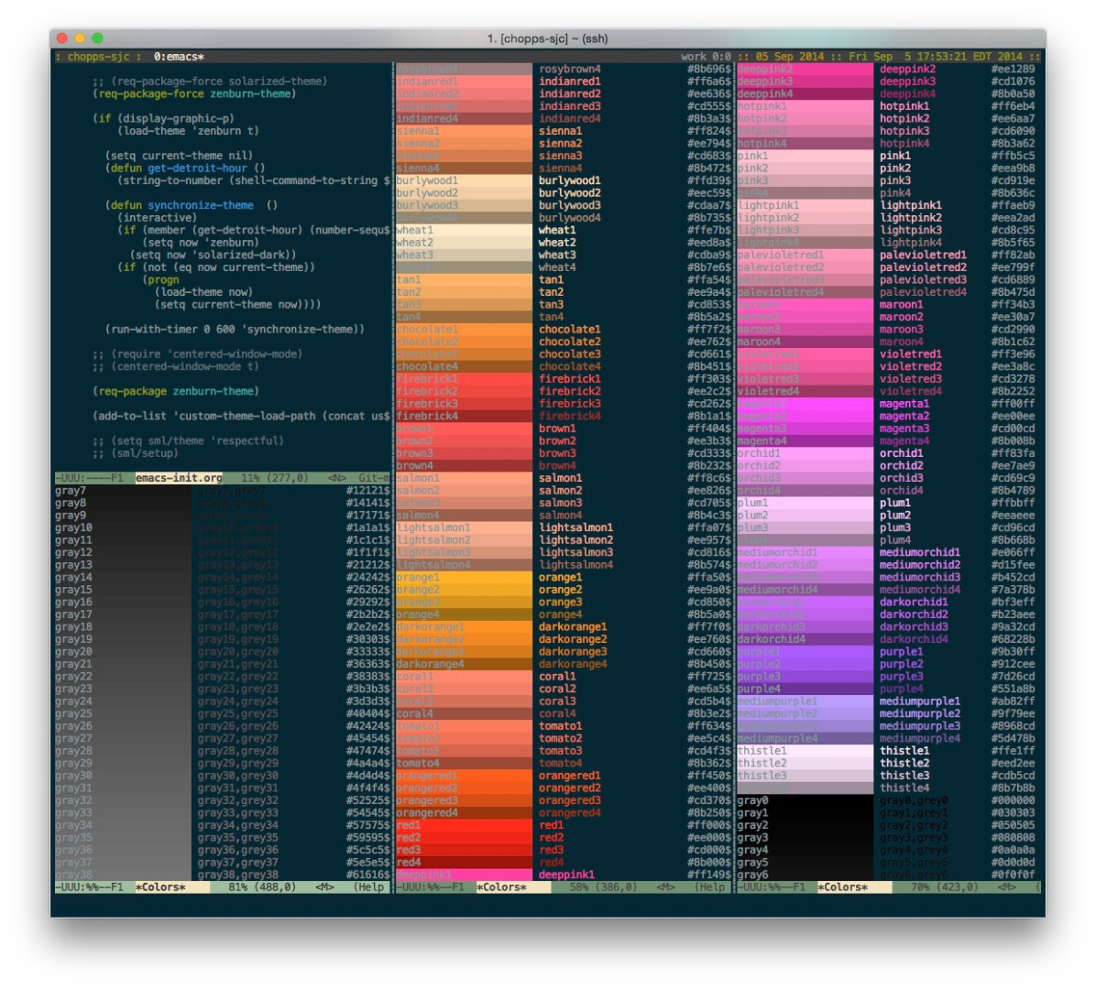Click the line '(interactive)'
This screenshot has width=1096, height=989.
click(x=158, y=217)
